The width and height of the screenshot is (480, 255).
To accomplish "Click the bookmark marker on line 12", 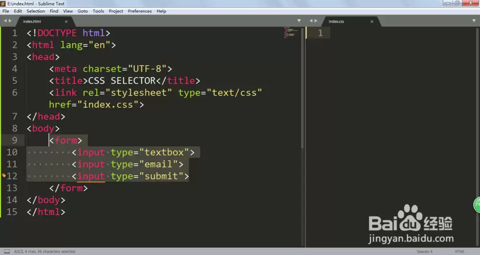I will pos(4,175).
